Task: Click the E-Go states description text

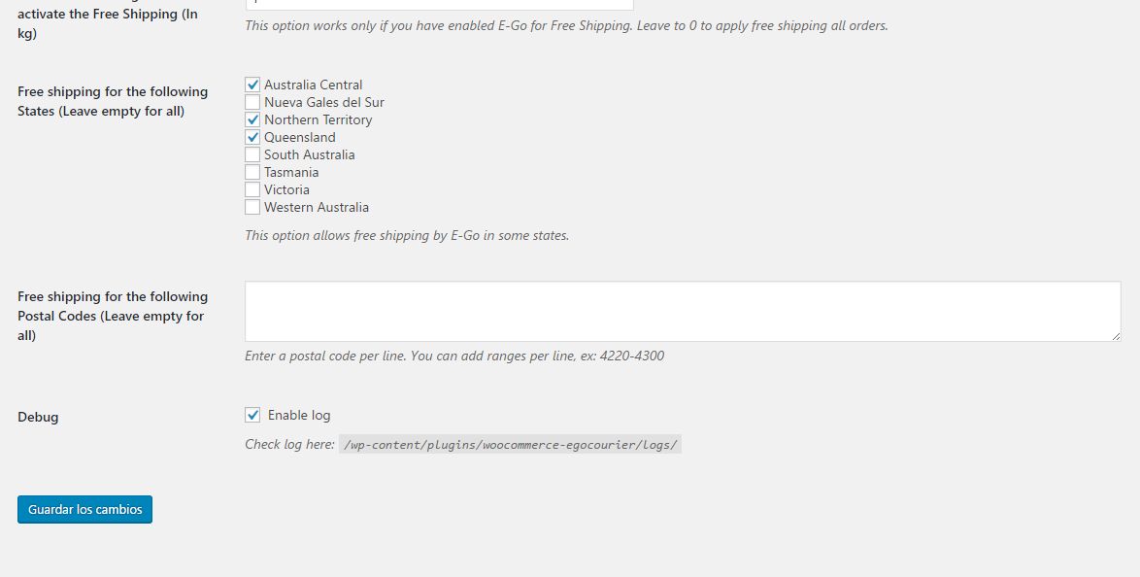Action: (407, 235)
